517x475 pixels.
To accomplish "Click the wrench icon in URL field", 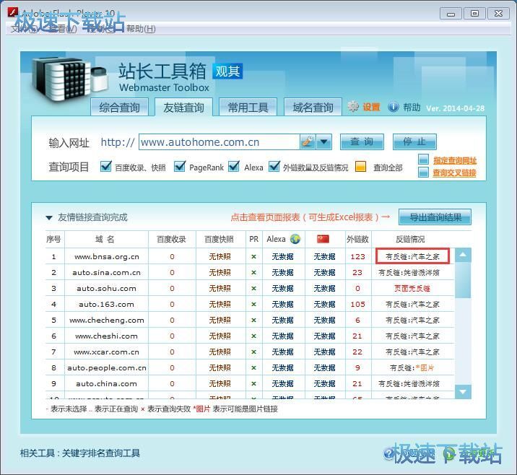I will [x=308, y=142].
